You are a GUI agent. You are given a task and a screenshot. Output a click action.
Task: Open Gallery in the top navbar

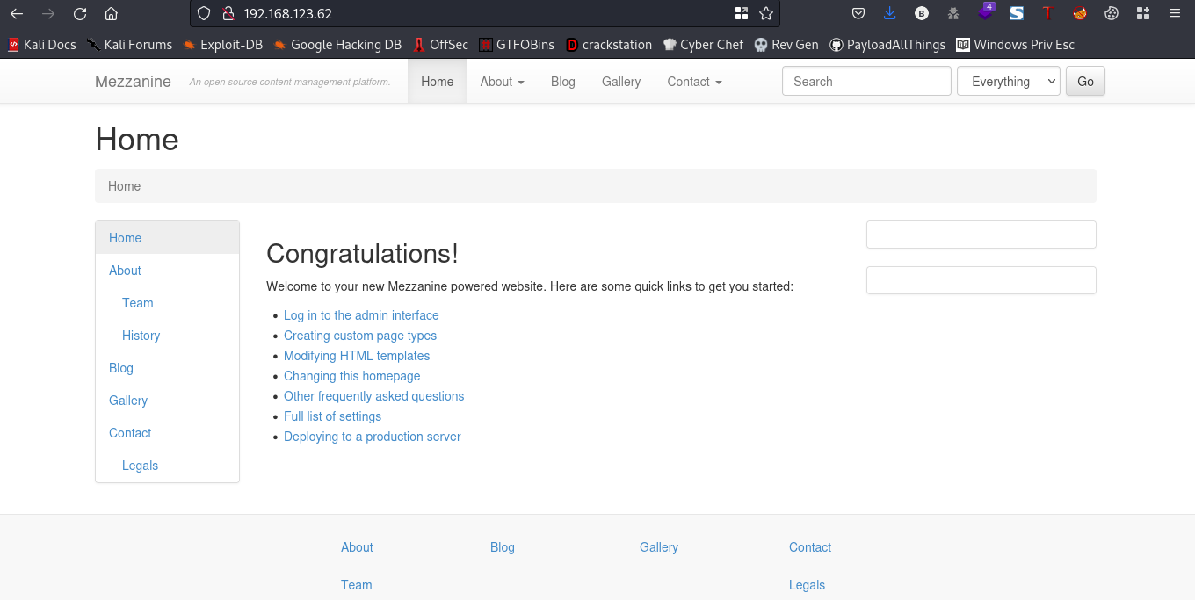click(x=621, y=82)
